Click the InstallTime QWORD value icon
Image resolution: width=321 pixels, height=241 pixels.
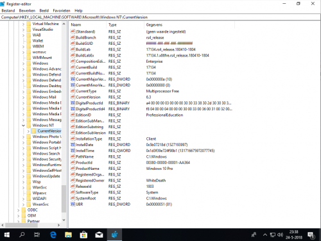click(x=73, y=151)
